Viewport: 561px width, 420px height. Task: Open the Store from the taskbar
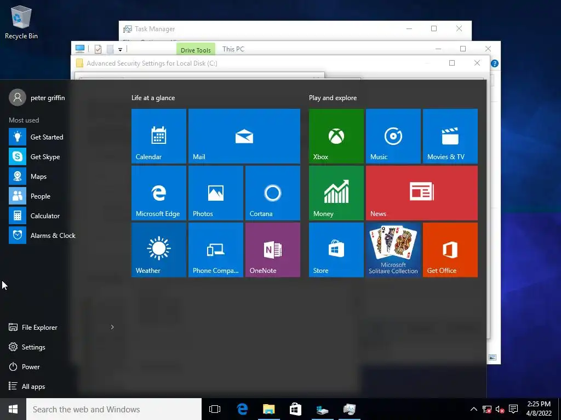pyautogui.click(x=295, y=409)
